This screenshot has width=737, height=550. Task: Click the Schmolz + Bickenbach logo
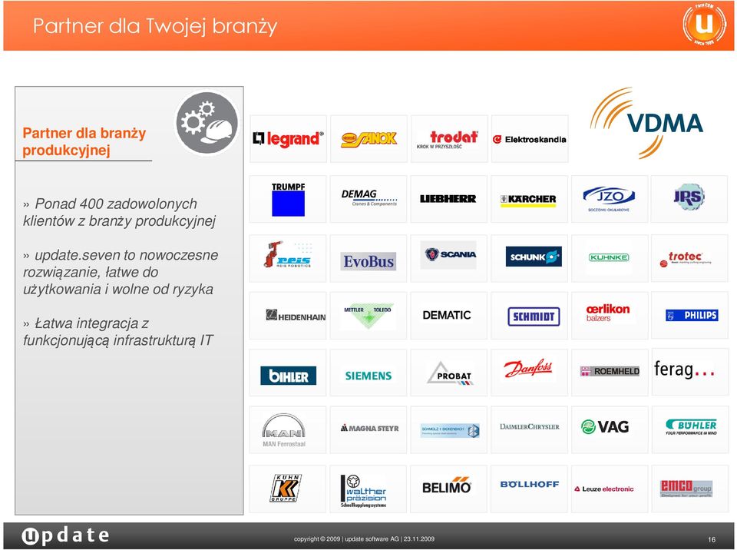pos(449,430)
